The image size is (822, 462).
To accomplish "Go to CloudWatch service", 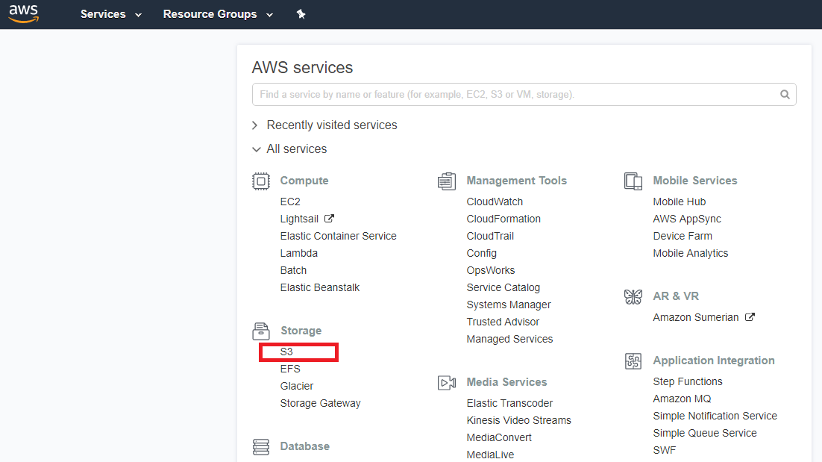I will tap(495, 202).
